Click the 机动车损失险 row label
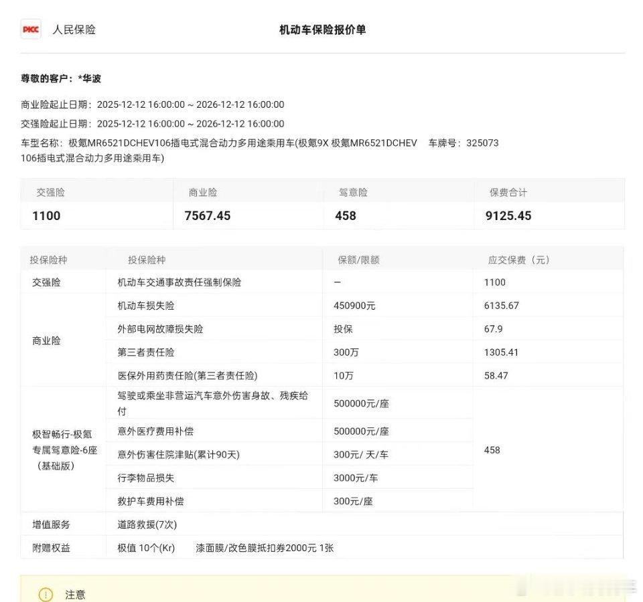Screen dimensions: 643x602 coord(146,306)
